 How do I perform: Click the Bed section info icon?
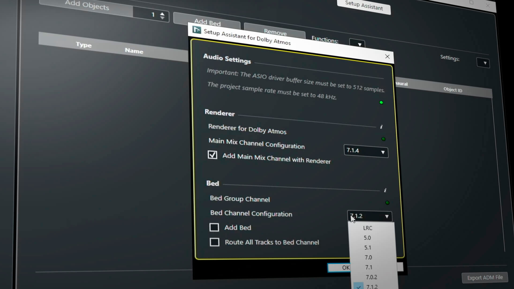385,190
